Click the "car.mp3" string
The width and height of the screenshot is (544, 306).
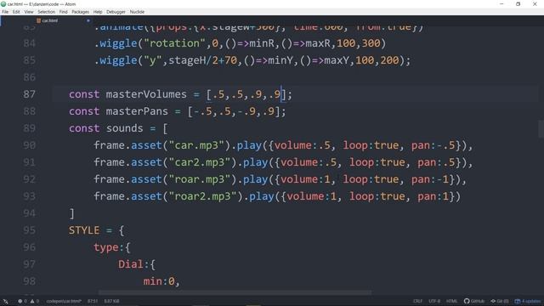click(196, 145)
